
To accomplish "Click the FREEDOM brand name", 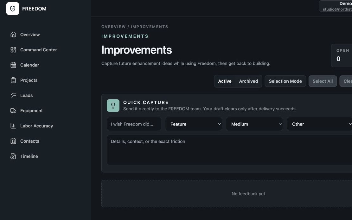I will 34,9.
